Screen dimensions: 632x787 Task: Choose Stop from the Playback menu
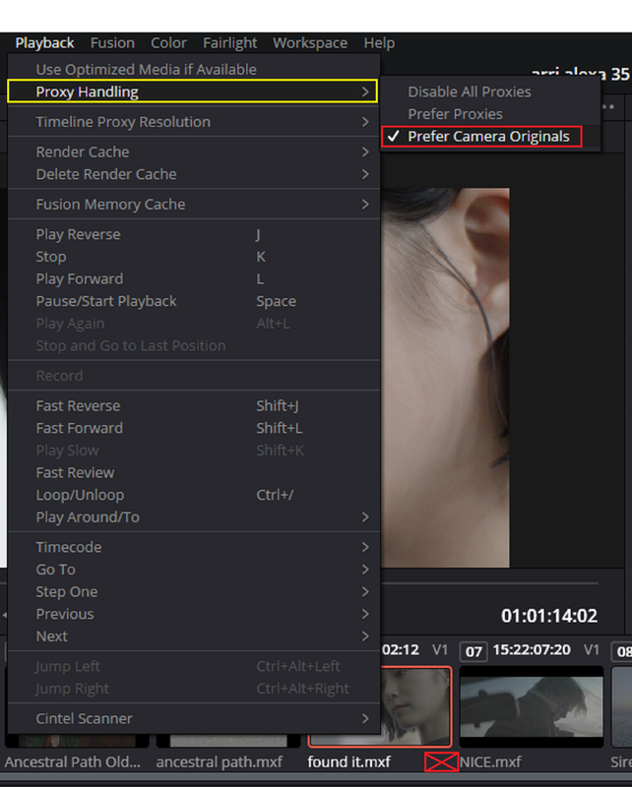coord(194,257)
